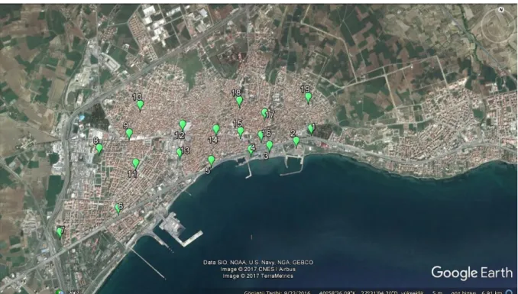Click the green pin labeled 6
This screenshot has height=294, width=518.
118,208
